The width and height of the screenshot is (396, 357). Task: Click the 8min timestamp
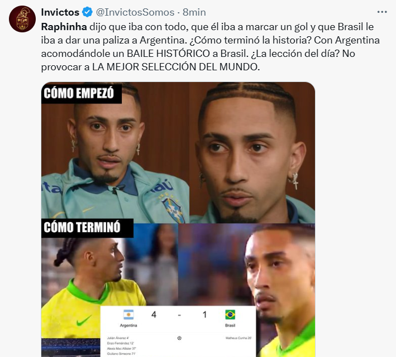pos(194,12)
